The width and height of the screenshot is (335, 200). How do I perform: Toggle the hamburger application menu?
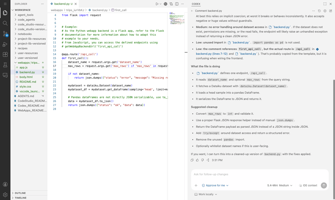point(5,4)
